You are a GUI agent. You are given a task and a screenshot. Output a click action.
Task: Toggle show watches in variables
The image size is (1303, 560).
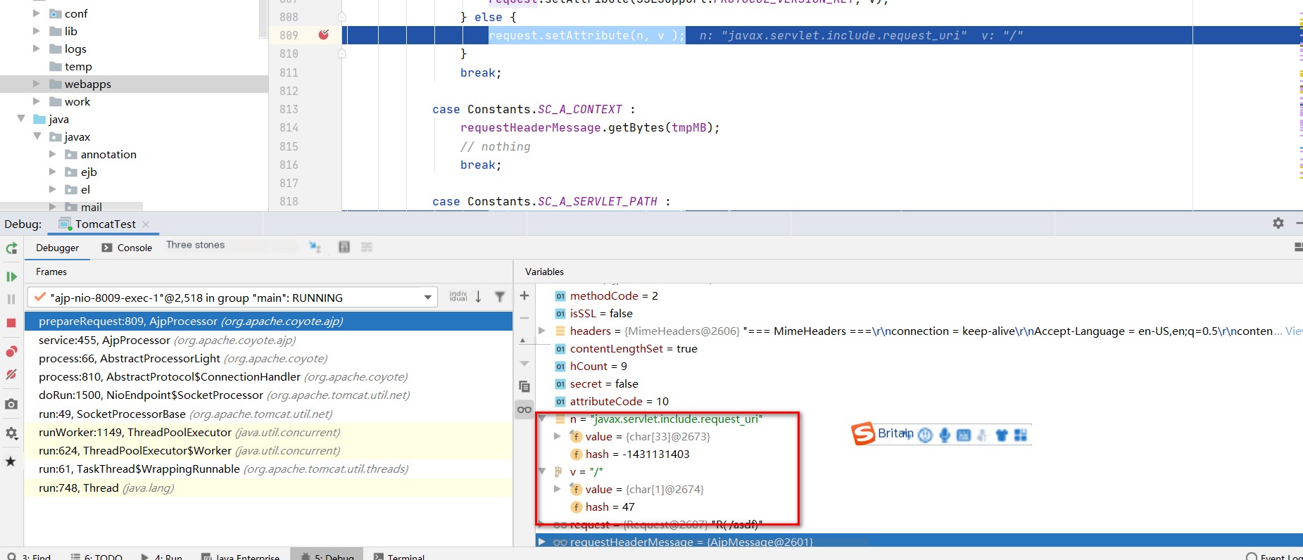click(524, 409)
